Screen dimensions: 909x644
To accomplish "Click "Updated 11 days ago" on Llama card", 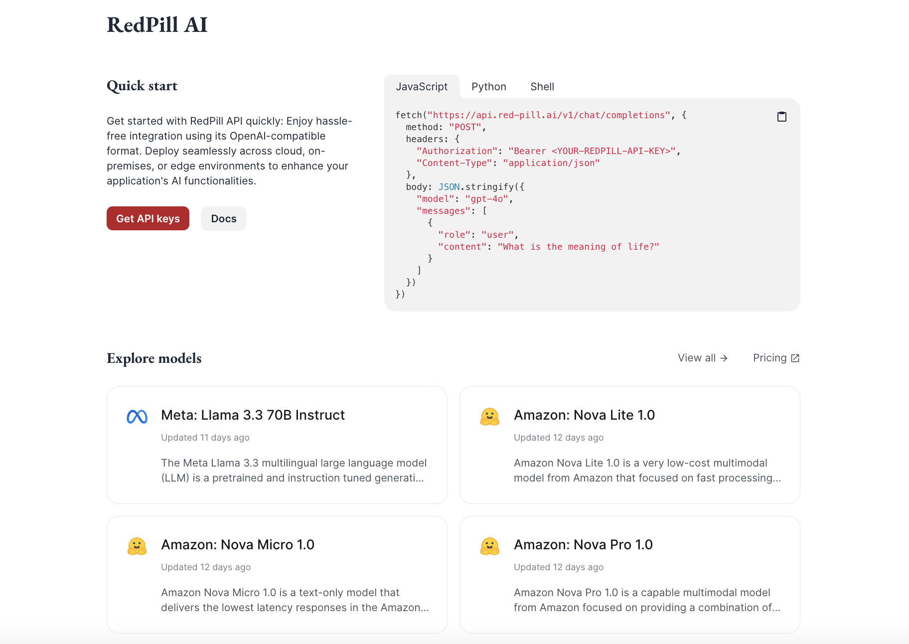I will pyautogui.click(x=205, y=437).
